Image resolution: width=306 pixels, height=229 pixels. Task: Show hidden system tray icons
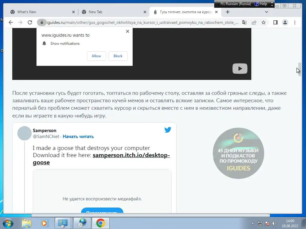pos(253,223)
